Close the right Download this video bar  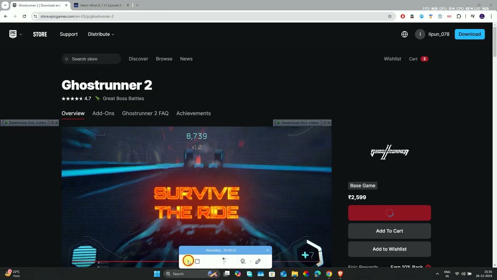coord(329,122)
